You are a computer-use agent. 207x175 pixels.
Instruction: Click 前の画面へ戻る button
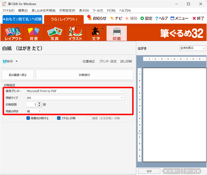coord(18,75)
